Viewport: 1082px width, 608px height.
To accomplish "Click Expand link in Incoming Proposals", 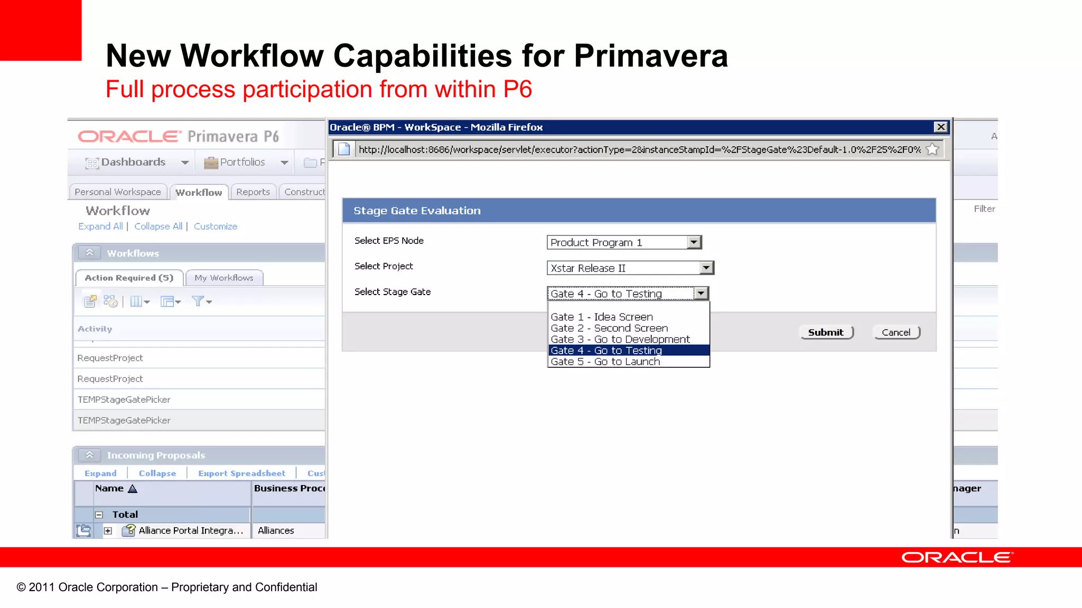I will tap(100, 473).
